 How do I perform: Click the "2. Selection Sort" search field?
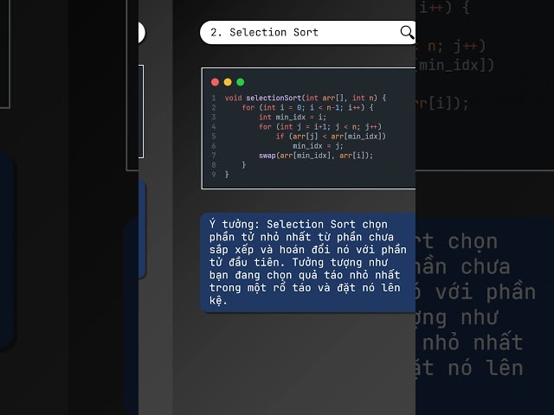tap(307, 33)
